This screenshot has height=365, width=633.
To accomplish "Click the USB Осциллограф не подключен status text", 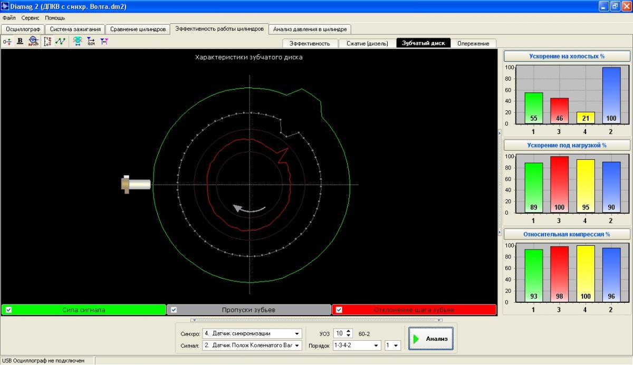I will (43, 360).
